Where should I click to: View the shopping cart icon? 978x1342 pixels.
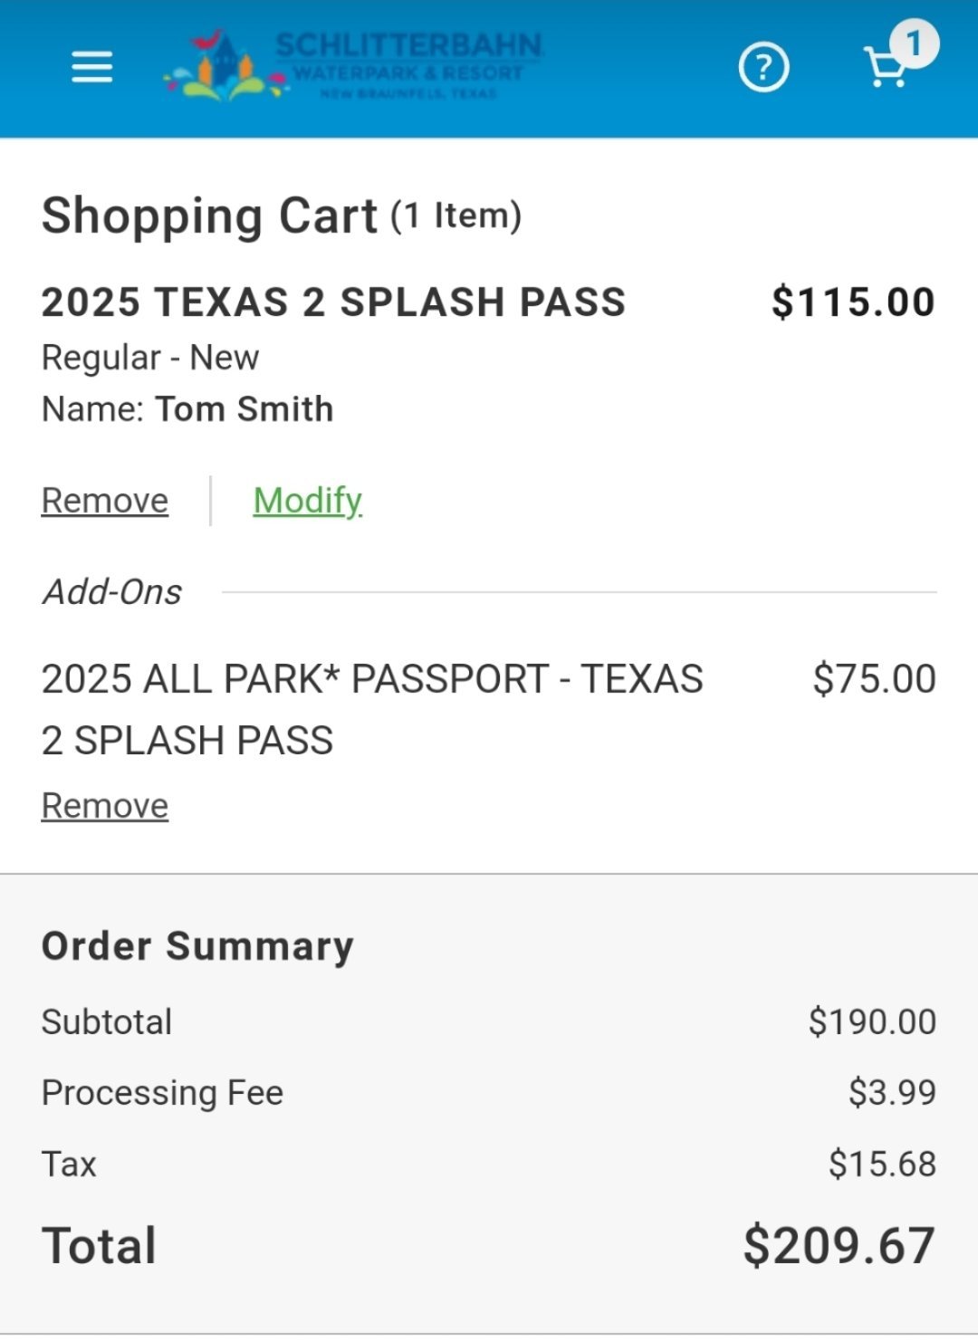pos(886,67)
